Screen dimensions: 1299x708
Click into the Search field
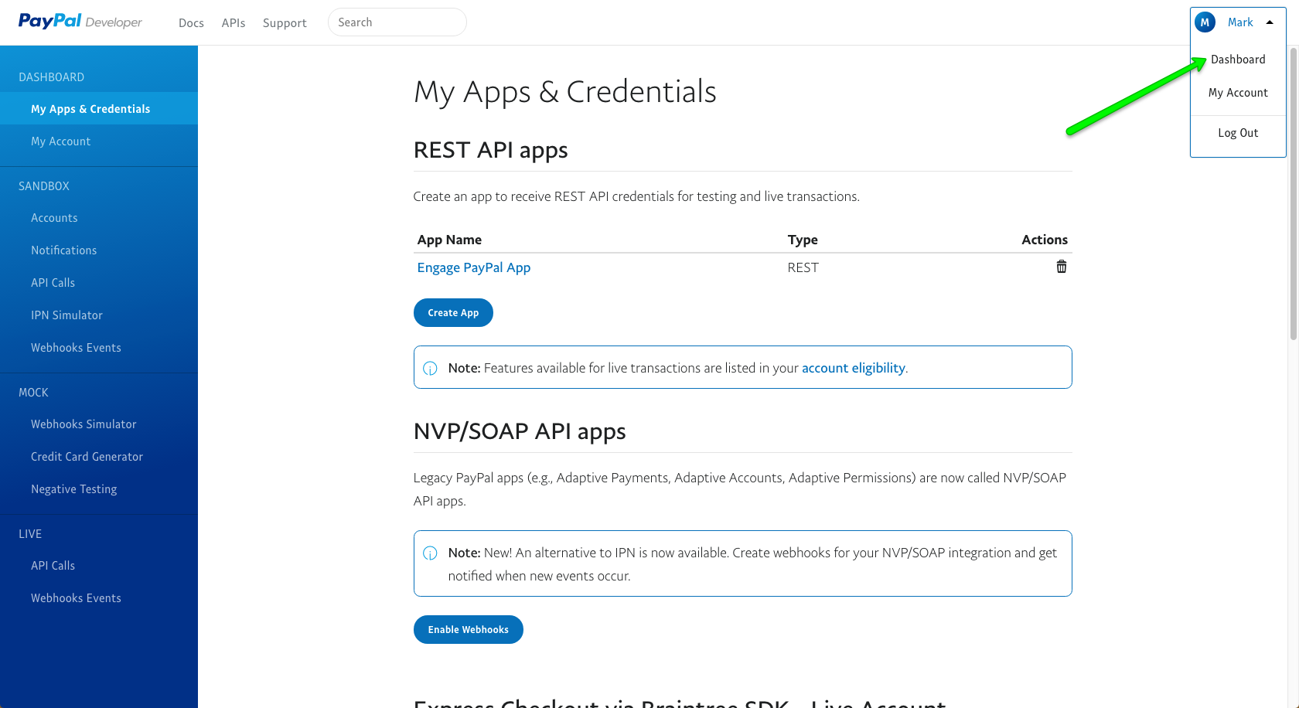tap(397, 22)
